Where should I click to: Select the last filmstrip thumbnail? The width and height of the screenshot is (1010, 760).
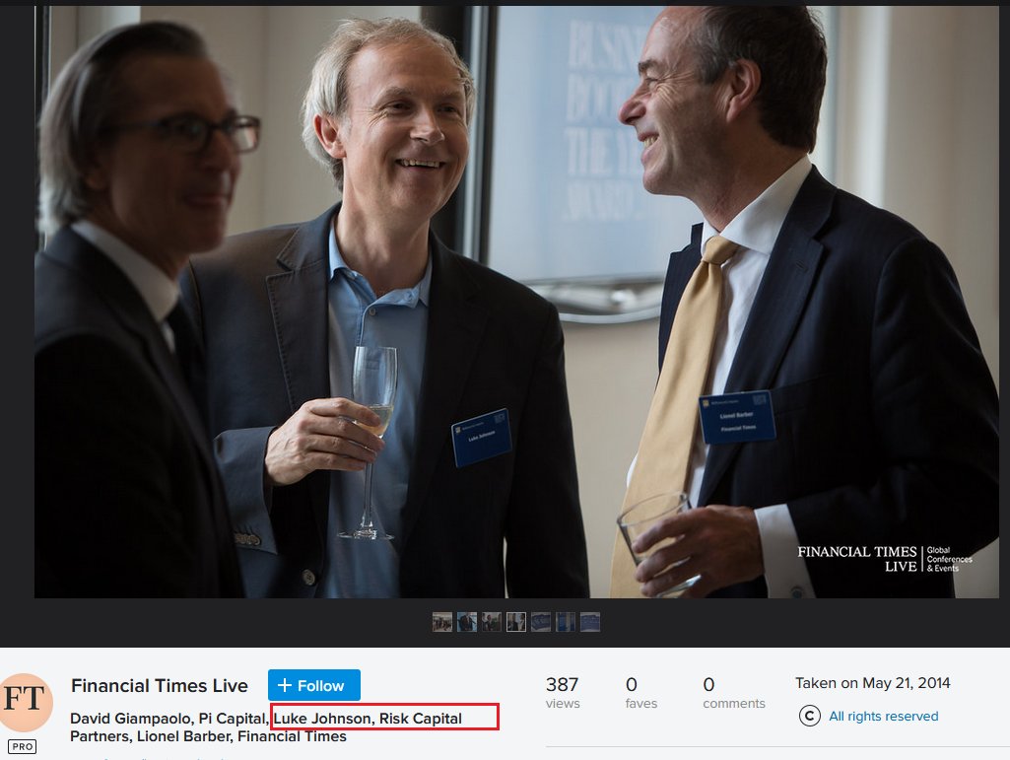590,622
